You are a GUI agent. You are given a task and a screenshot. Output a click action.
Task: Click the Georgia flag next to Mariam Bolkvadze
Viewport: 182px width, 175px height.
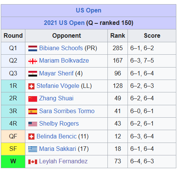pyautogui.click(x=33, y=61)
